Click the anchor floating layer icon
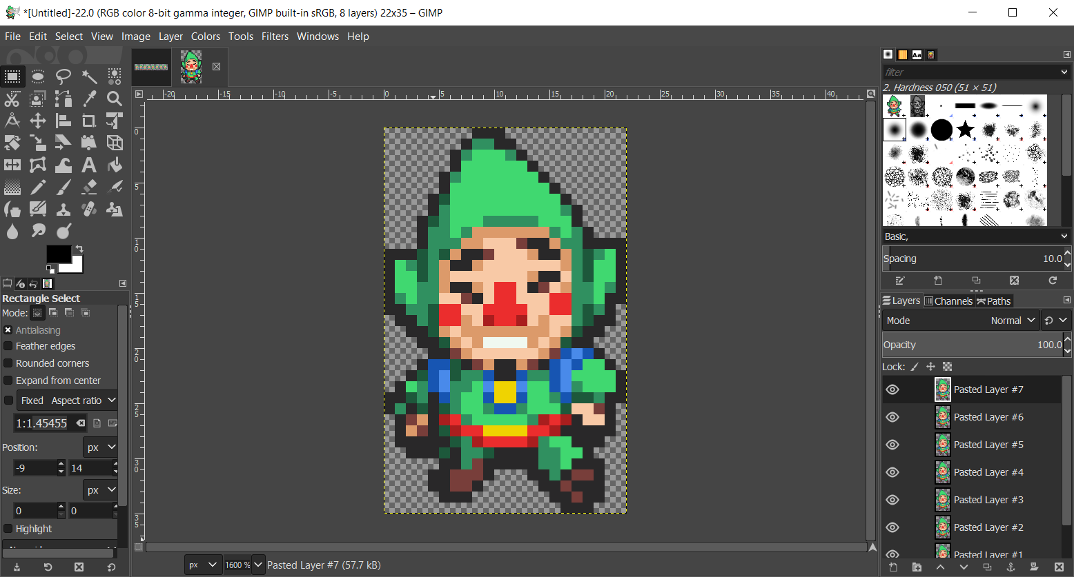The image size is (1074, 577). 1010,567
